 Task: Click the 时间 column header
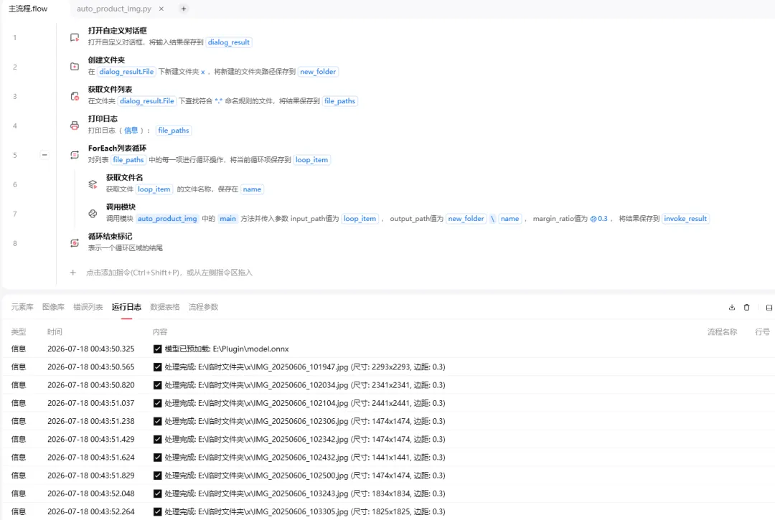55,332
